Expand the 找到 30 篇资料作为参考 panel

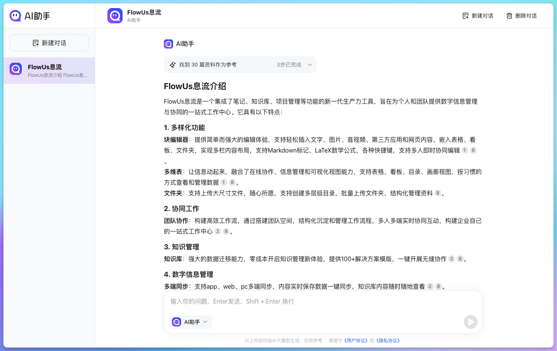(x=208, y=65)
